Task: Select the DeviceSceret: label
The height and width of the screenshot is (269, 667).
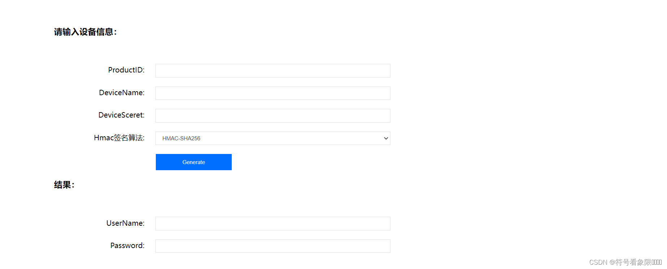Action: coord(121,115)
